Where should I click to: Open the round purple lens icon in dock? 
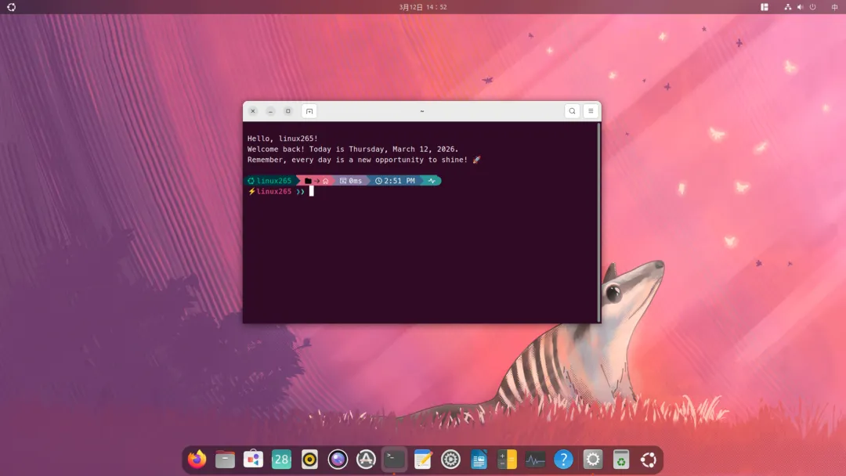pyautogui.click(x=338, y=460)
